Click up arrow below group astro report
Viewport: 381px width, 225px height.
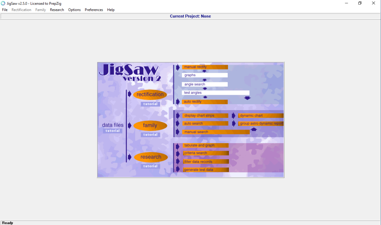coord(254,129)
